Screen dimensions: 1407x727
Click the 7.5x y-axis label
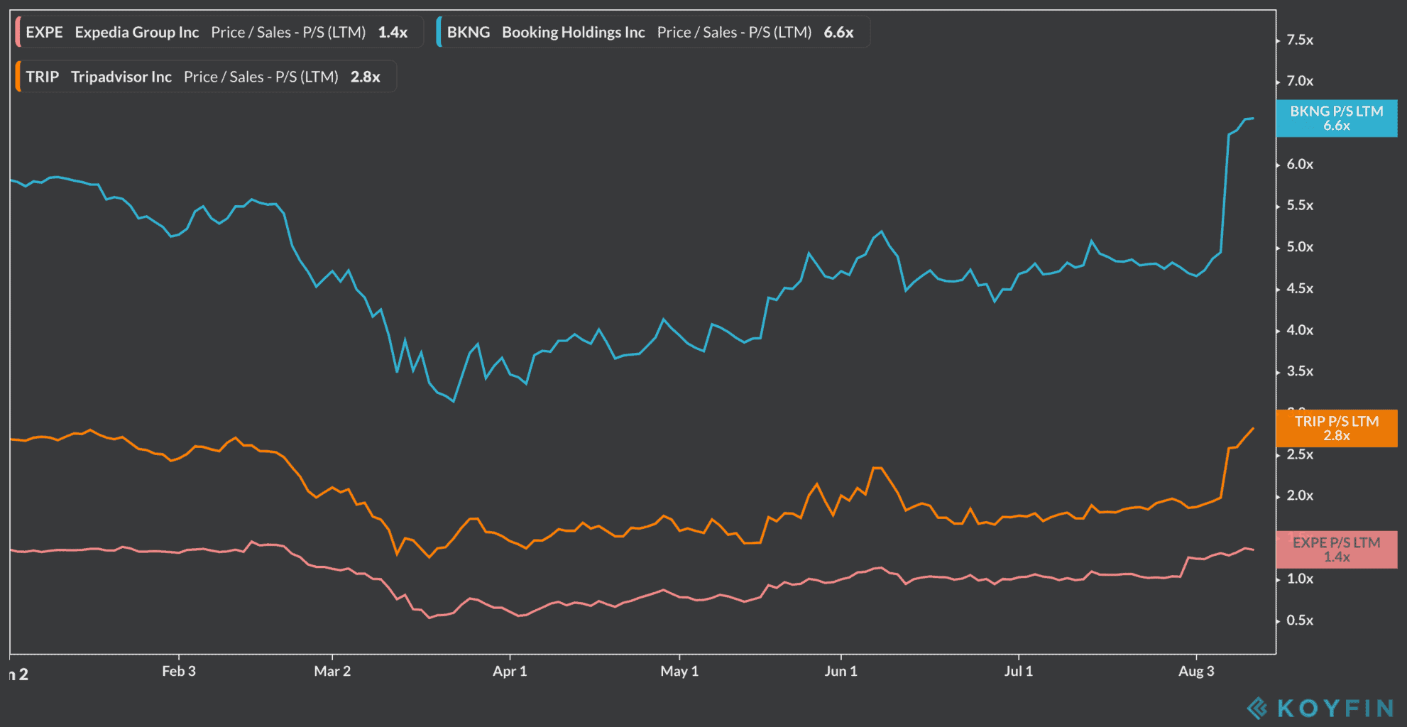[1300, 40]
